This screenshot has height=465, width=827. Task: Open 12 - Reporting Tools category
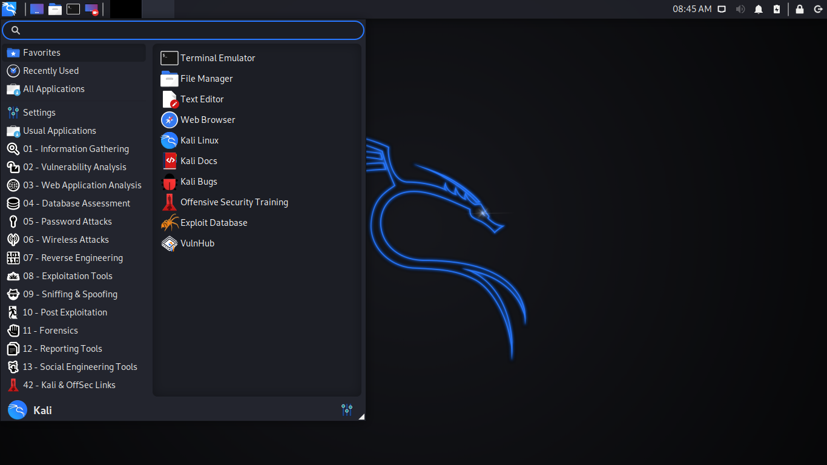click(74, 349)
